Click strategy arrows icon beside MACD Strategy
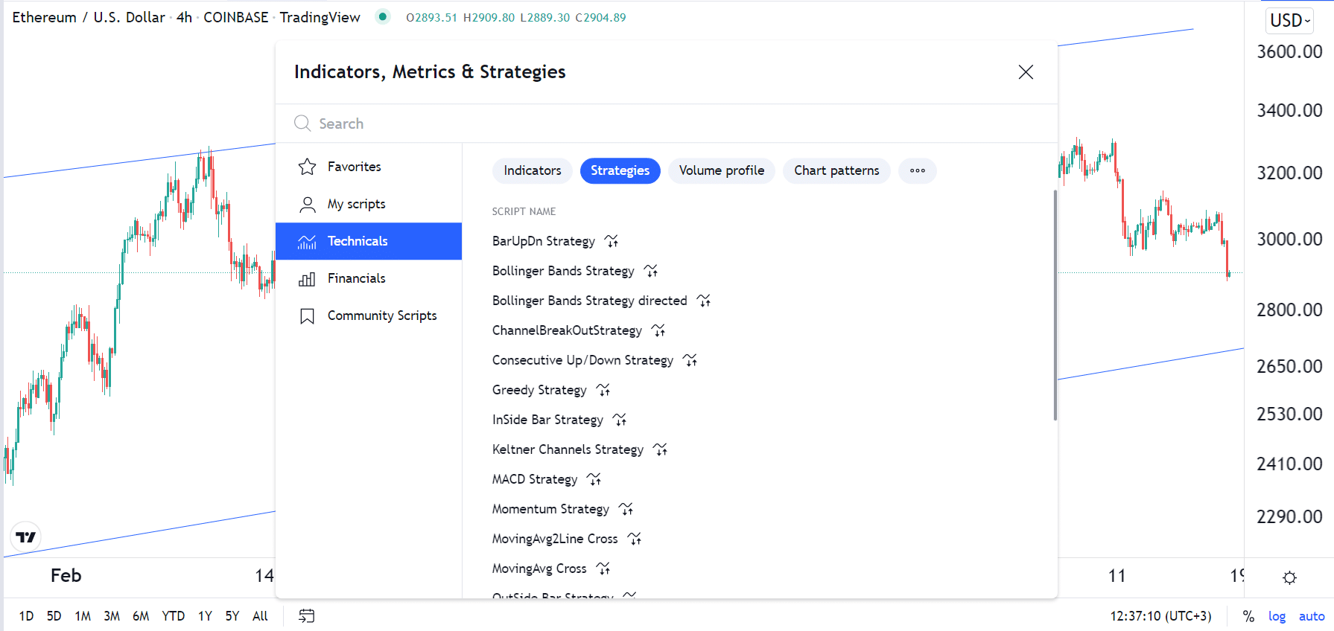This screenshot has height=631, width=1334. click(594, 479)
